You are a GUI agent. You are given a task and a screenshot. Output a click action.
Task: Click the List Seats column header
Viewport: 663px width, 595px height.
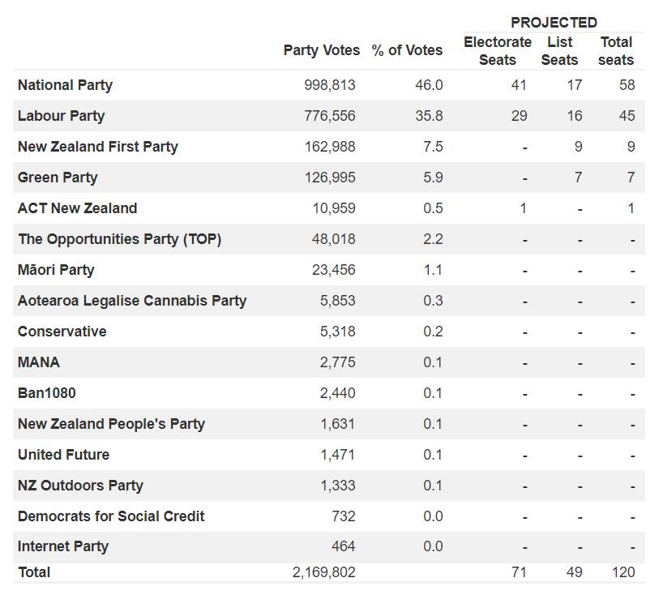(x=559, y=51)
